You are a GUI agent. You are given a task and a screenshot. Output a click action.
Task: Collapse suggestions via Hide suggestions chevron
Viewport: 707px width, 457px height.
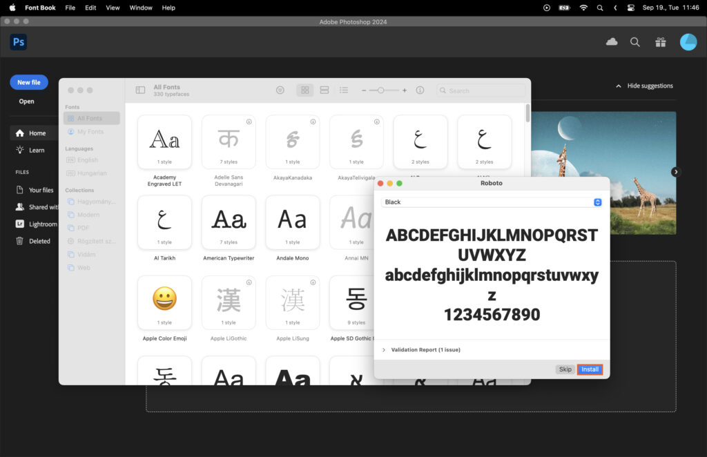coord(619,86)
